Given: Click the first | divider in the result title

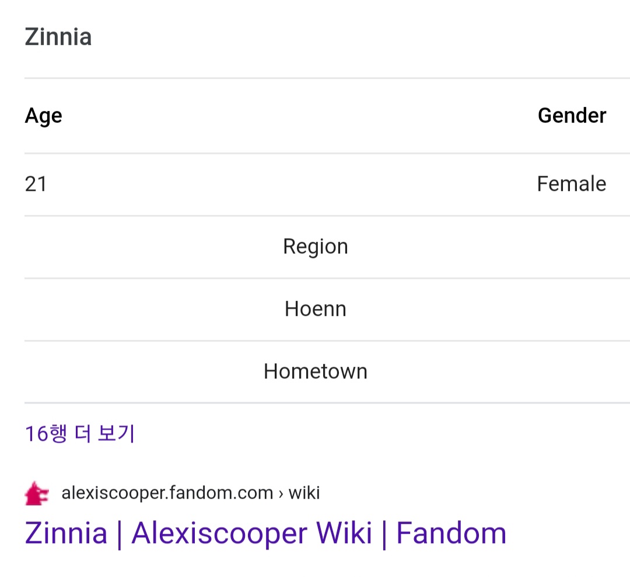Looking at the screenshot, I should 120,533.
